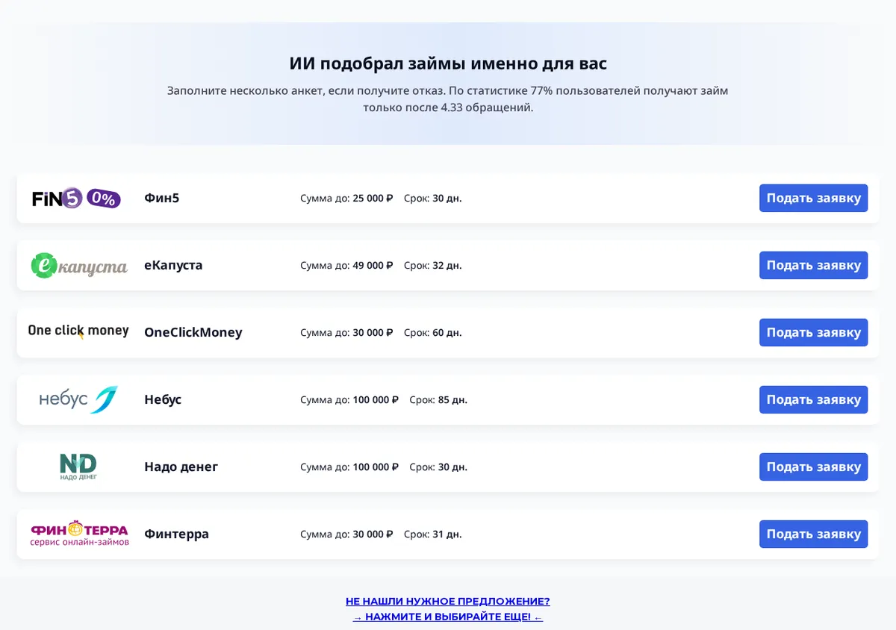Apply for the OneClickMoney loan
Screen dimensions: 896x630
pyautogui.click(x=813, y=332)
